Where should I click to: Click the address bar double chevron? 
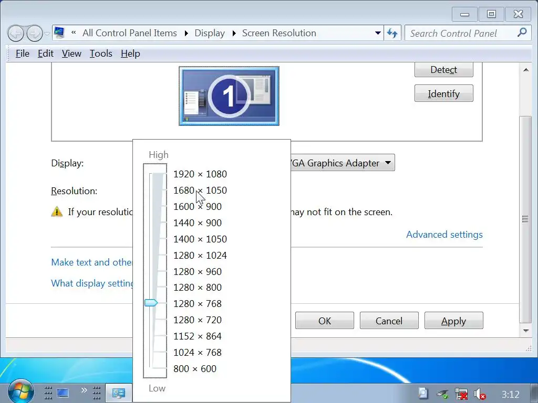pos(74,33)
